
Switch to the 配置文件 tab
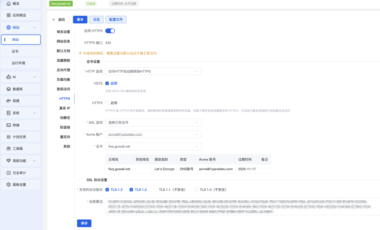116,20
